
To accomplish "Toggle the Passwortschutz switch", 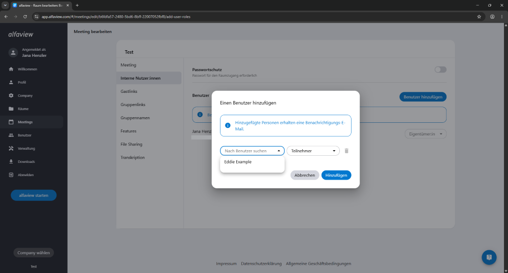I will tap(440, 70).
